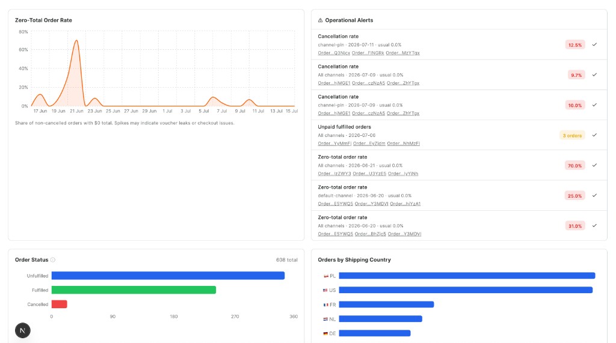The height and width of the screenshot is (343, 616).
Task: Click the Orders by Shipping Country heading
Action: point(354,260)
